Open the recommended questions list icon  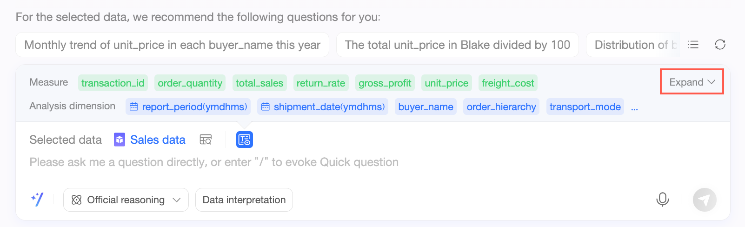693,45
